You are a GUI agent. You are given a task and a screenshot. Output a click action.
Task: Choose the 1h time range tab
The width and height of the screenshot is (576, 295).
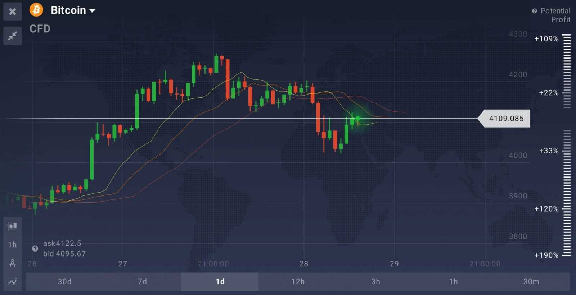(453, 281)
